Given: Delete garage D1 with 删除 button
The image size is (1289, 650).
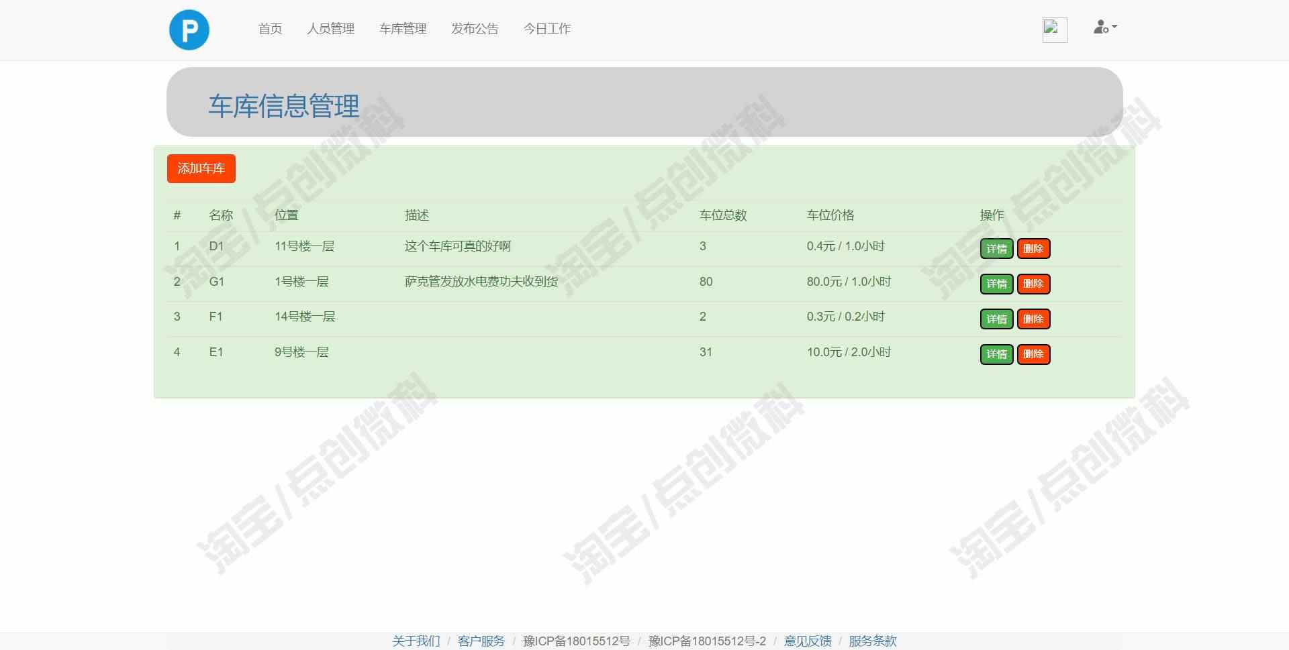Looking at the screenshot, I should (1034, 249).
